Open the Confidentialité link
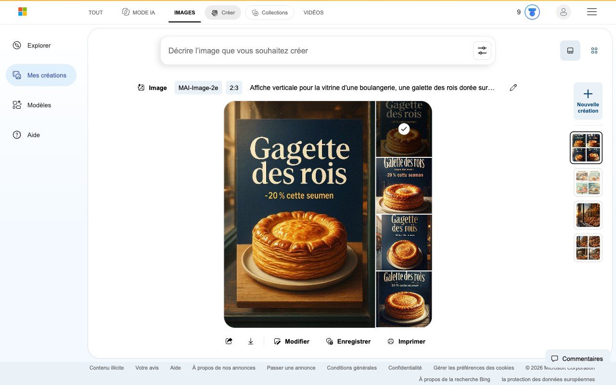Viewport: 616px width, 385px height. tap(405, 368)
